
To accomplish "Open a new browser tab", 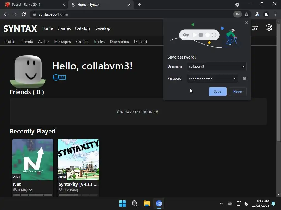I will tap(140, 5).
